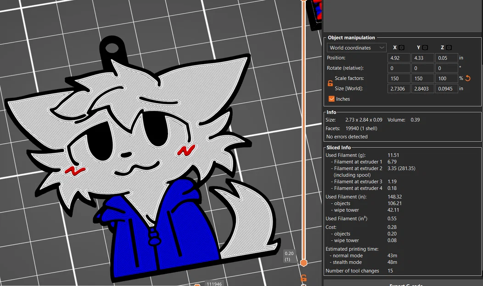Click the Number of tool changes value 15

390,270
